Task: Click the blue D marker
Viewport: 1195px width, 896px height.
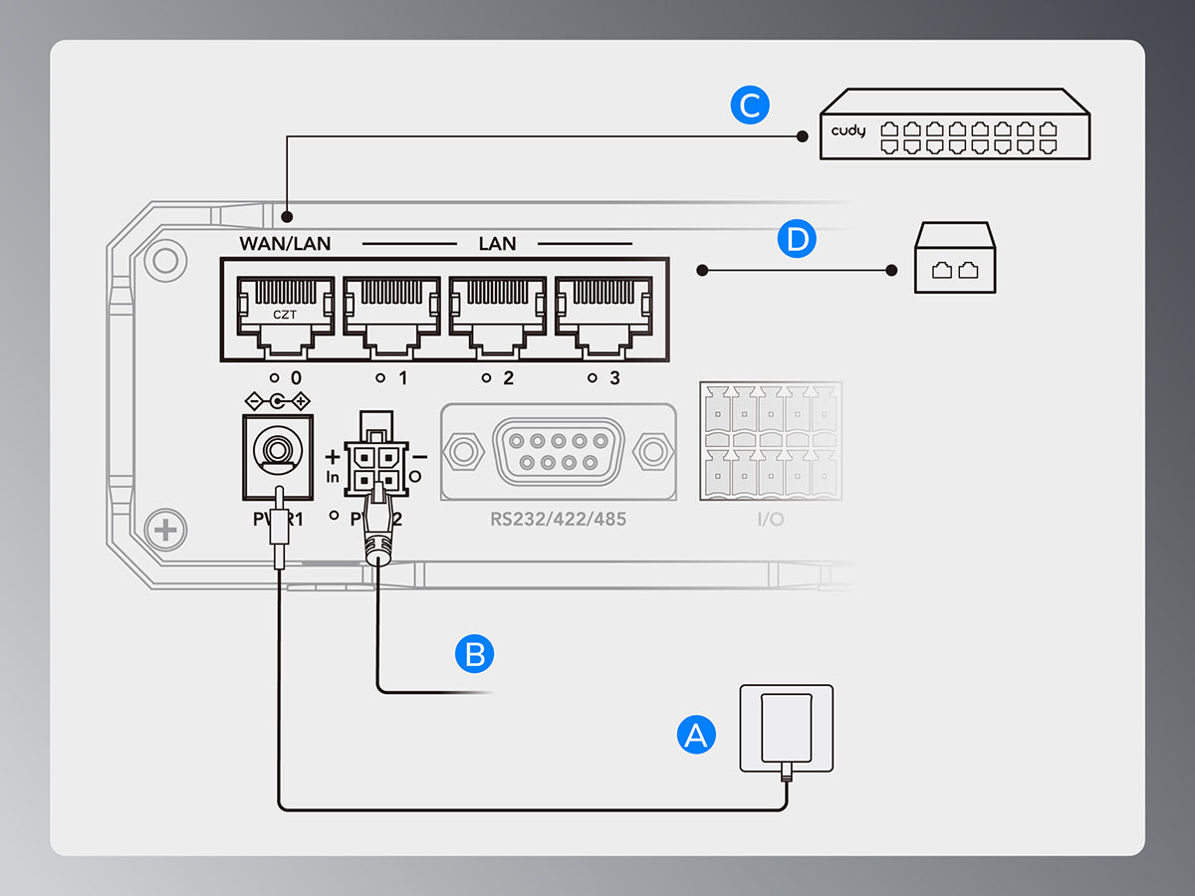Action: 797,239
